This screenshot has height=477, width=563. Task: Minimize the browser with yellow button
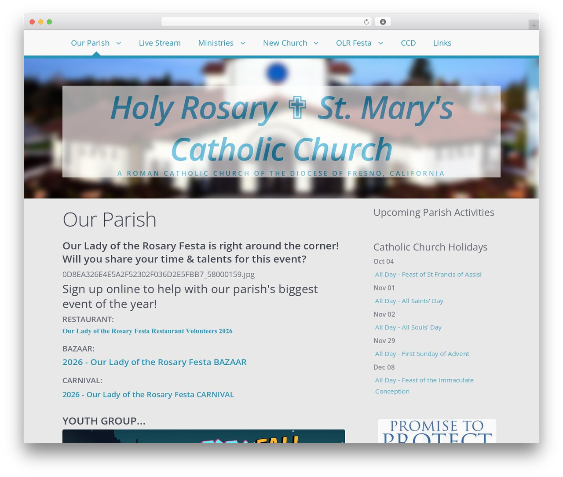(x=41, y=22)
